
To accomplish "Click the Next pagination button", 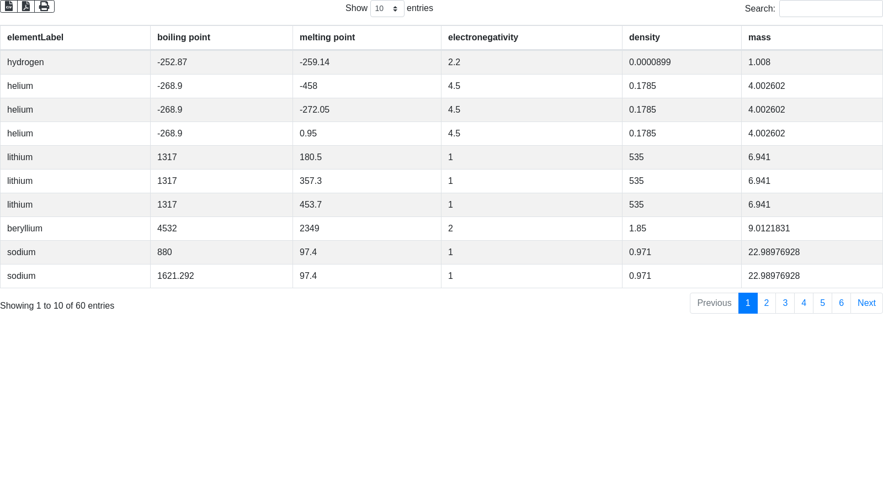I will tap(866, 303).
